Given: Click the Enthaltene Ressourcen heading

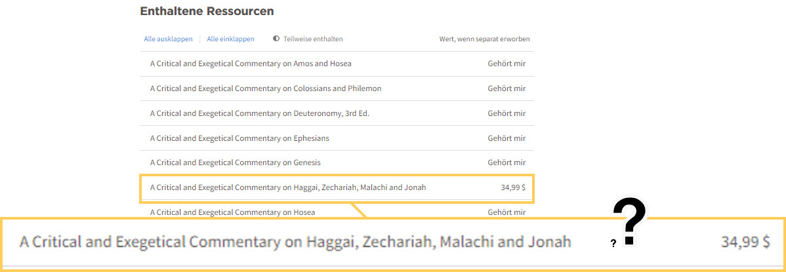Looking at the screenshot, I should point(207,11).
